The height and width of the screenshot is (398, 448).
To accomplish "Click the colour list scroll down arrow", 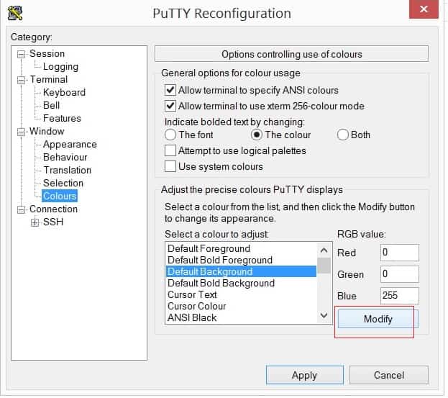I will click(x=324, y=316).
